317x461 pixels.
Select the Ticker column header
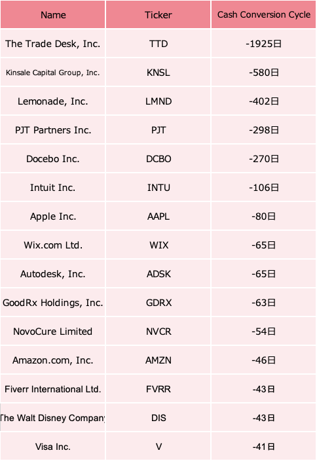click(158, 14)
